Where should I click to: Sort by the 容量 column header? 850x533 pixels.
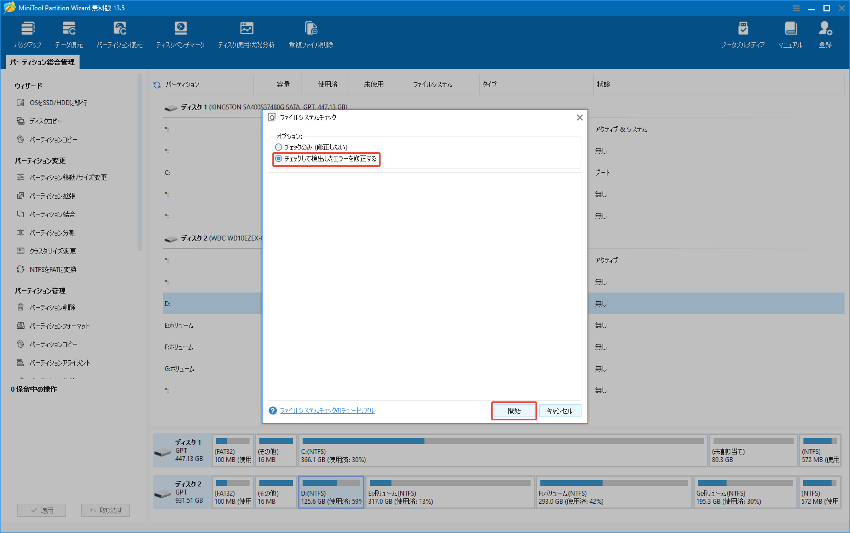point(283,84)
